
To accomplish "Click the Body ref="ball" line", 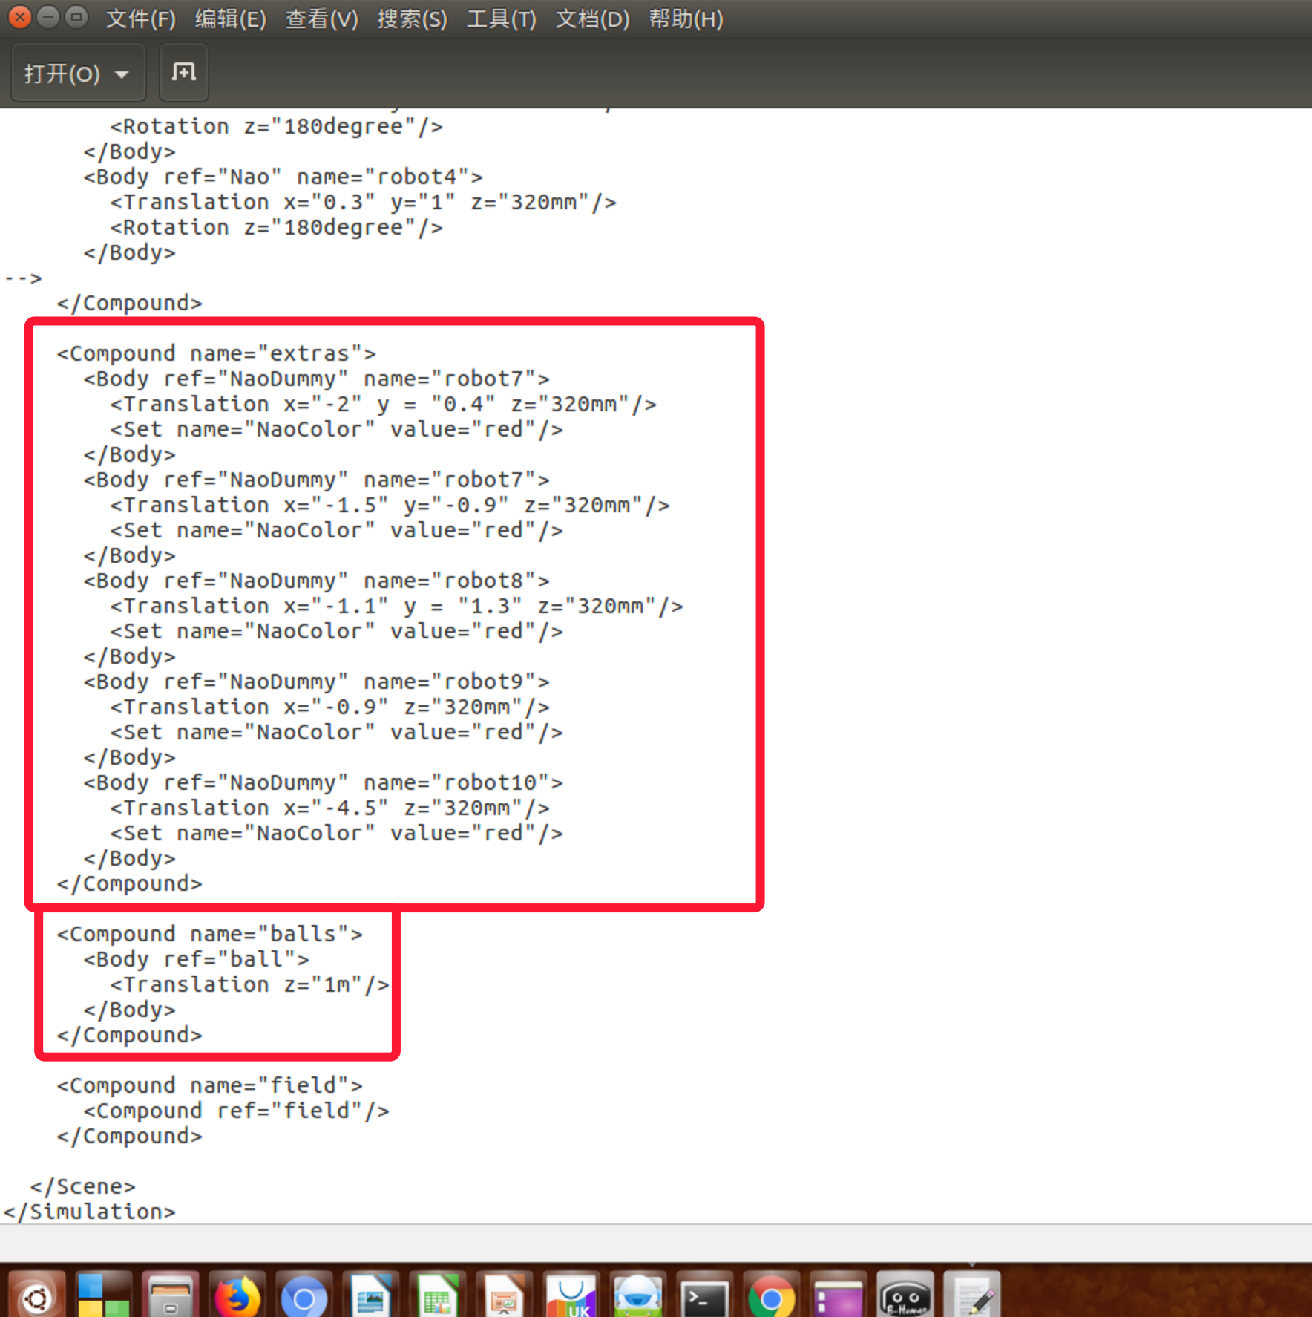I will tap(197, 959).
